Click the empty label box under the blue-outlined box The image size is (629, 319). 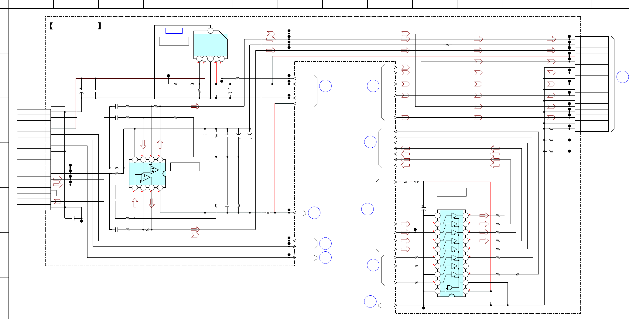174,41
